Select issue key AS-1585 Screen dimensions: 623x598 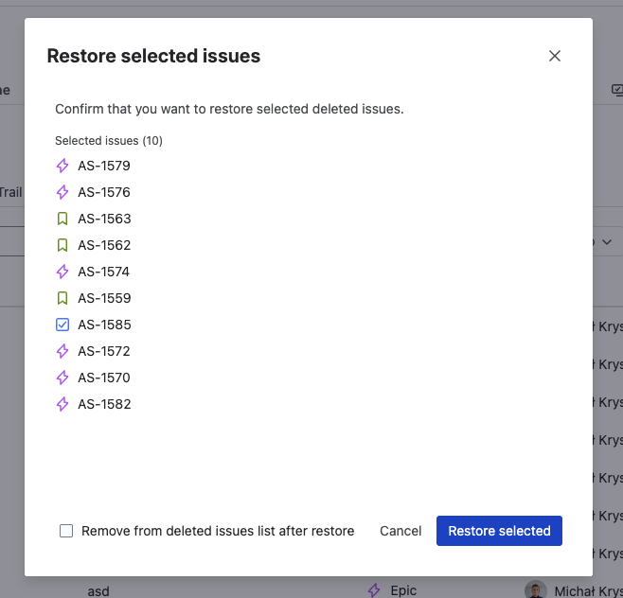pos(104,325)
